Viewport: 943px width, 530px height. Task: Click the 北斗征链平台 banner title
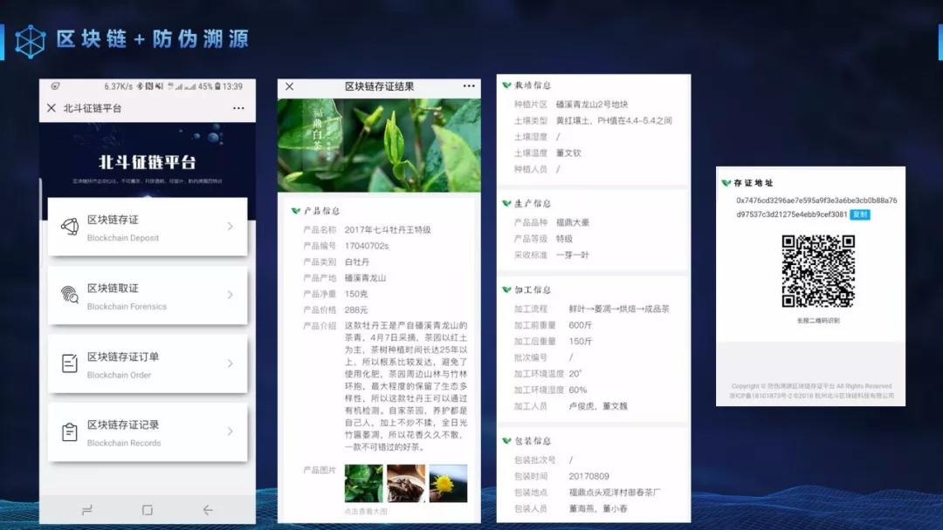(x=148, y=162)
